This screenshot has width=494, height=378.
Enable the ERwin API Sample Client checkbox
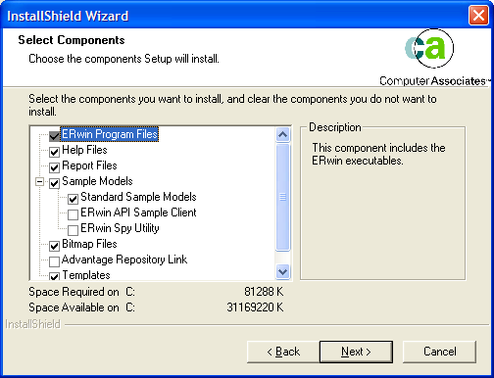[x=73, y=214]
